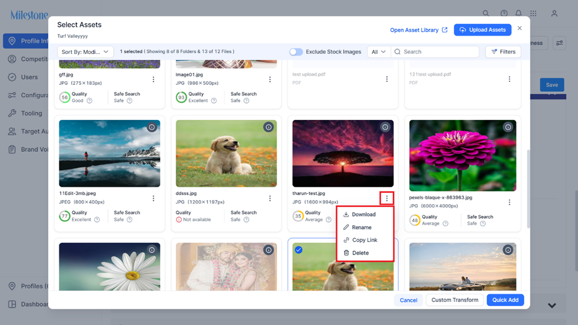578x325 pixels.
Task: Click the Custom Transform button
Action: pyautogui.click(x=455, y=300)
